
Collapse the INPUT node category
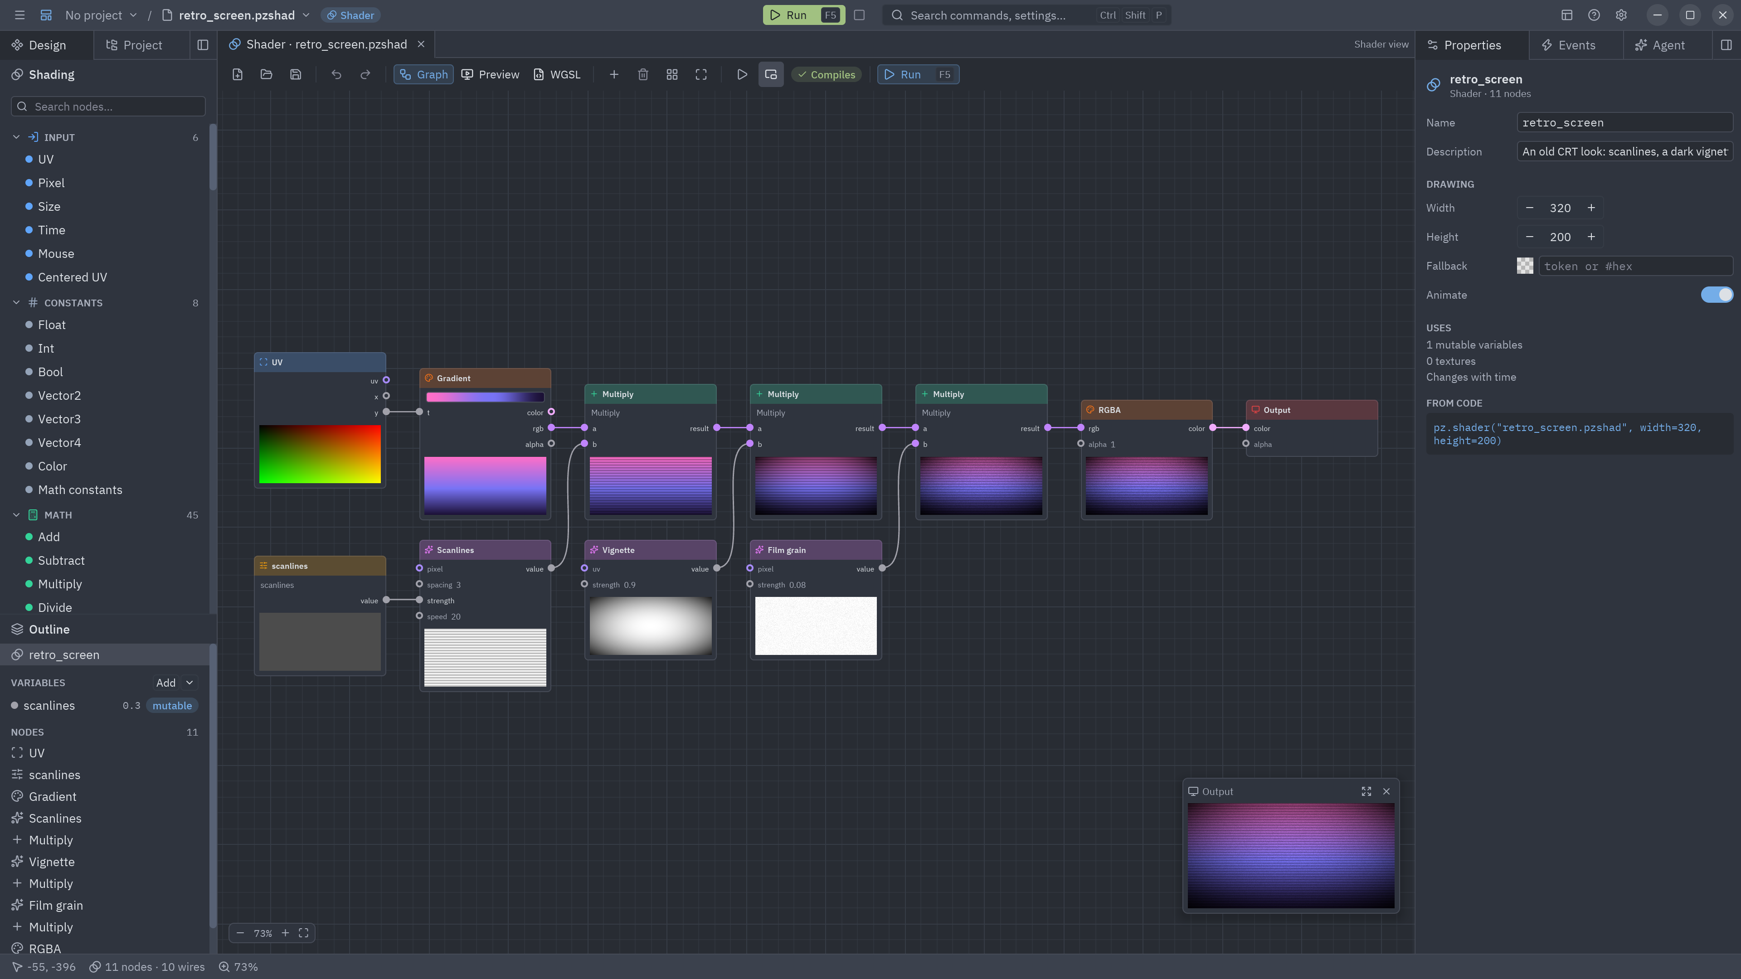[x=16, y=137]
